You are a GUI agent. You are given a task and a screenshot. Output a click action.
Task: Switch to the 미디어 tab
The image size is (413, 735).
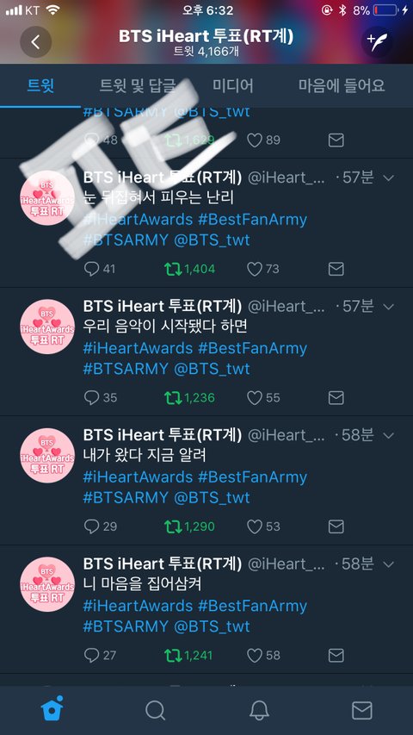pyautogui.click(x=232, y=86)
